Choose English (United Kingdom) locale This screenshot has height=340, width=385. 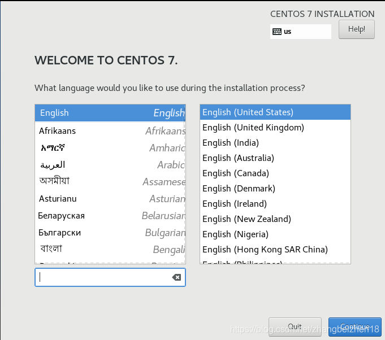[275, 128]
